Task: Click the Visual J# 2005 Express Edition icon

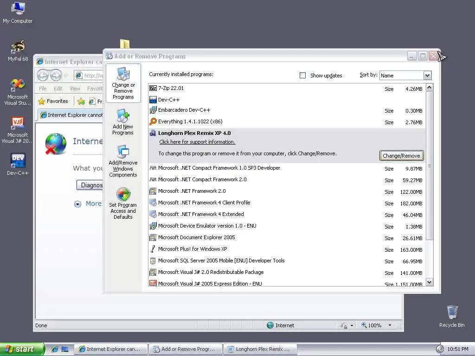Action: point(153,283)
